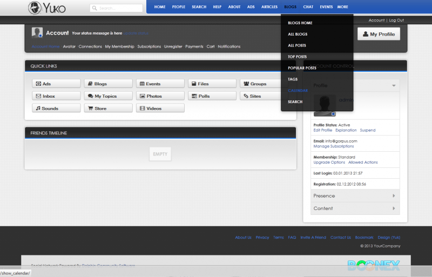Open the Blogs quick link
The height and width of the screenshot is (277, 432).
pos(109,84)
